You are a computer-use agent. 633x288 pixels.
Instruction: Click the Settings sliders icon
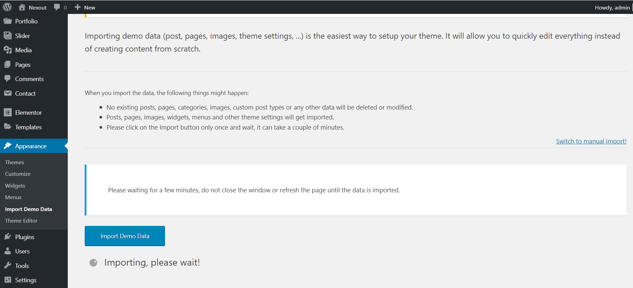point(7,280)
